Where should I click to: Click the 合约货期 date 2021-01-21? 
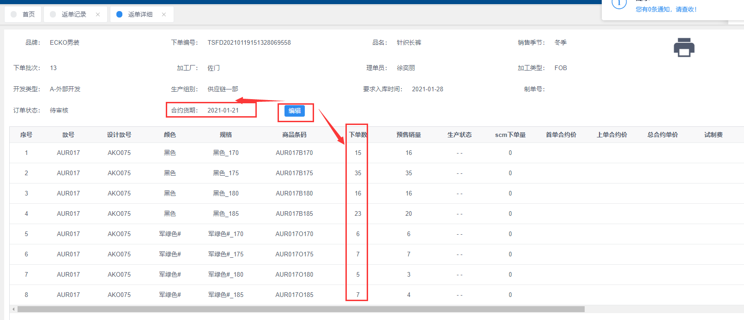(223, 110)
